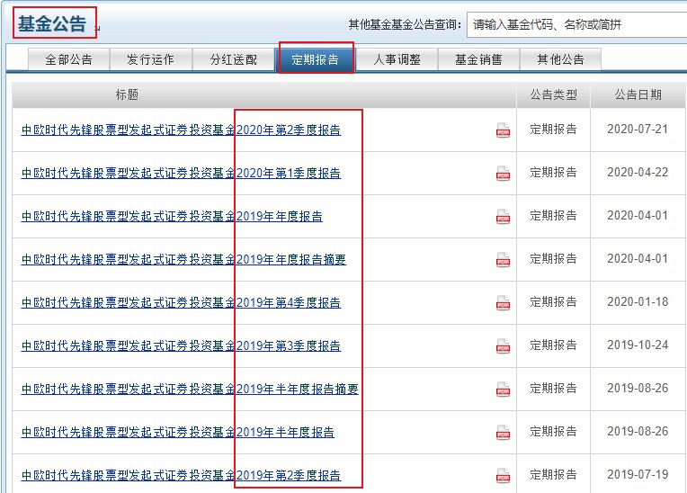Click date 2020-04-22

tap(638, 173)
